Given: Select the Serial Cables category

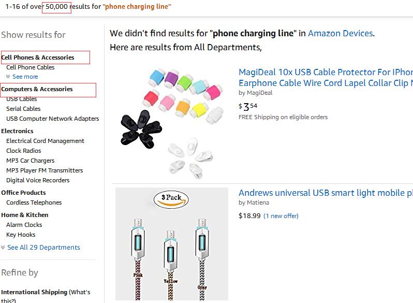Looking at the screenshot, I should 23,109.
